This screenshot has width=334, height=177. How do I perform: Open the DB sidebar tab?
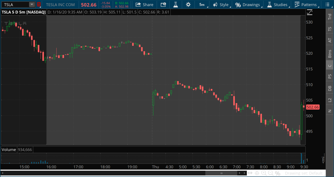point(330,88)
